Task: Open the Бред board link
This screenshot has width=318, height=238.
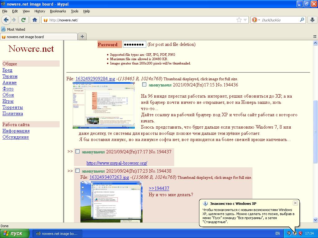Action: click(7, 70)
